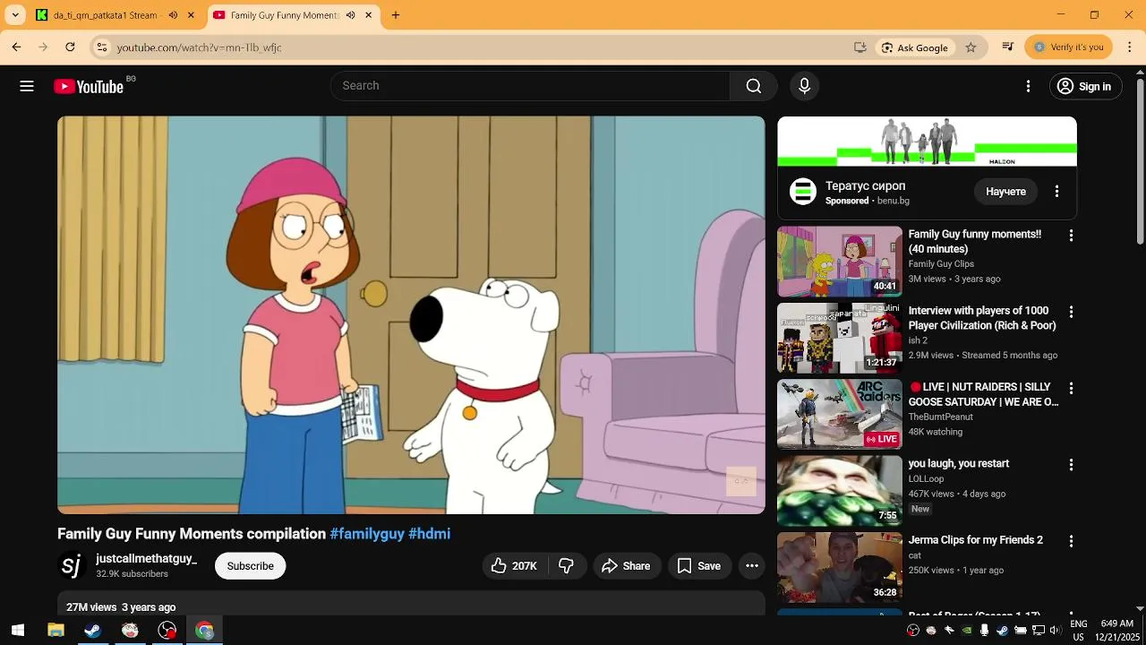Open Steam from the taskbar
This screenshot has width=1146, height=645.
(x=92, y=631)
